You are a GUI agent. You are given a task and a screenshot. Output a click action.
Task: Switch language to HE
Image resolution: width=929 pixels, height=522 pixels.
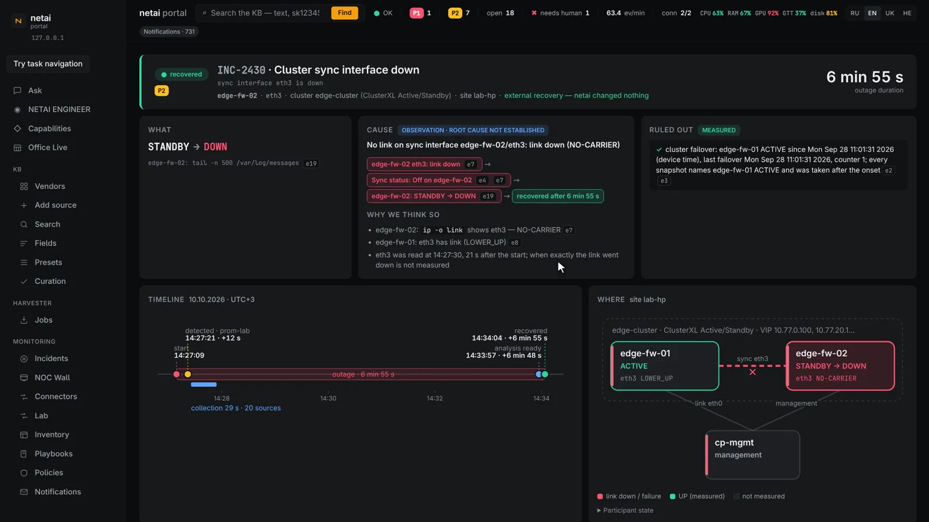[907, 13]
